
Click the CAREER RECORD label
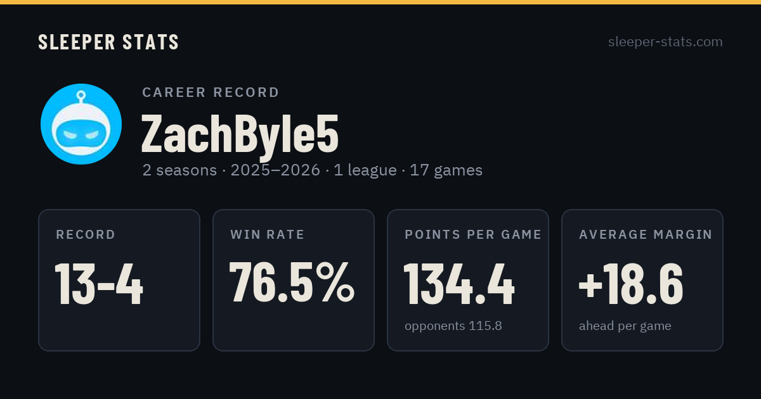pos(211,92)
